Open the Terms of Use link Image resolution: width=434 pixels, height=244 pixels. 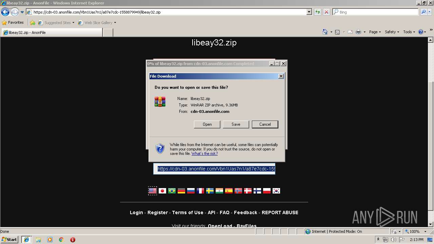click(188, 212)
